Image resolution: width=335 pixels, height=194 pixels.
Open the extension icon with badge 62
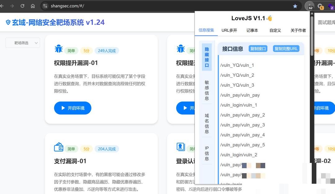tap(309, 6)
